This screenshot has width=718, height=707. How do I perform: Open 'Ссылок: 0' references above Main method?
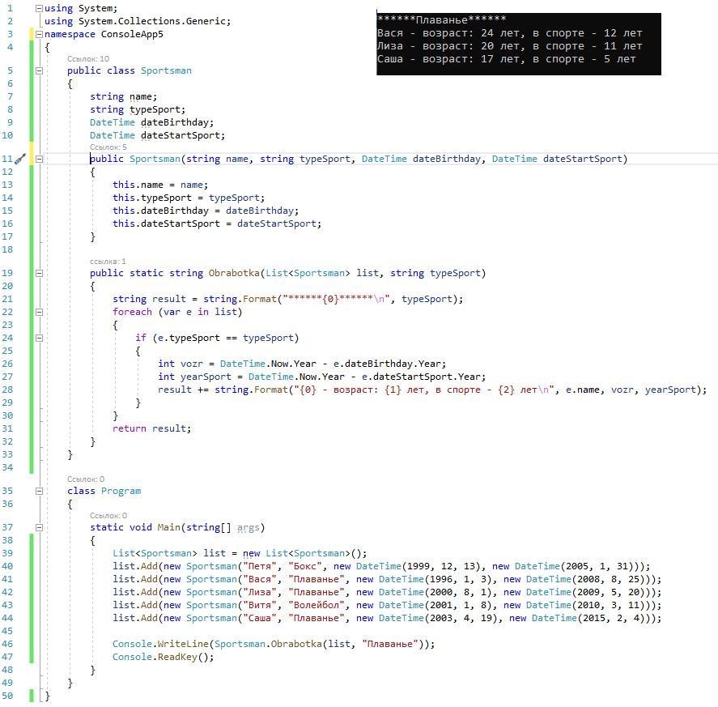[x=108, y=516]
